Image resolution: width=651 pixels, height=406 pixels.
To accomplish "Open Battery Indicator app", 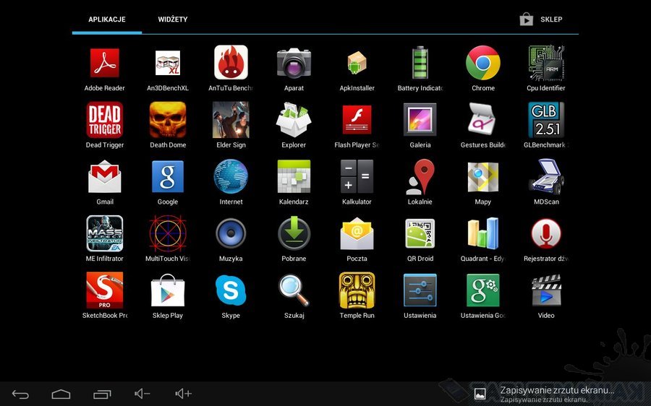I will (420, 63).
